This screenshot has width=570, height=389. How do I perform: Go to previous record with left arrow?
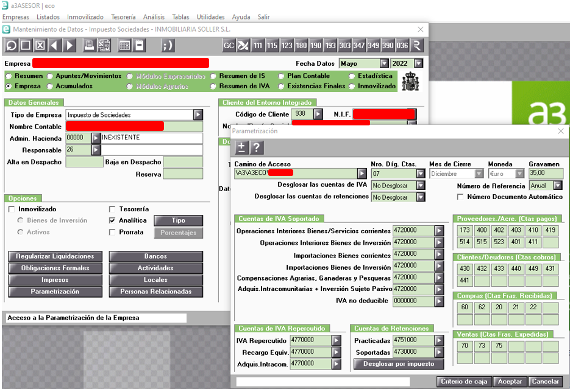pyautogui.click(x=54, y=46)
